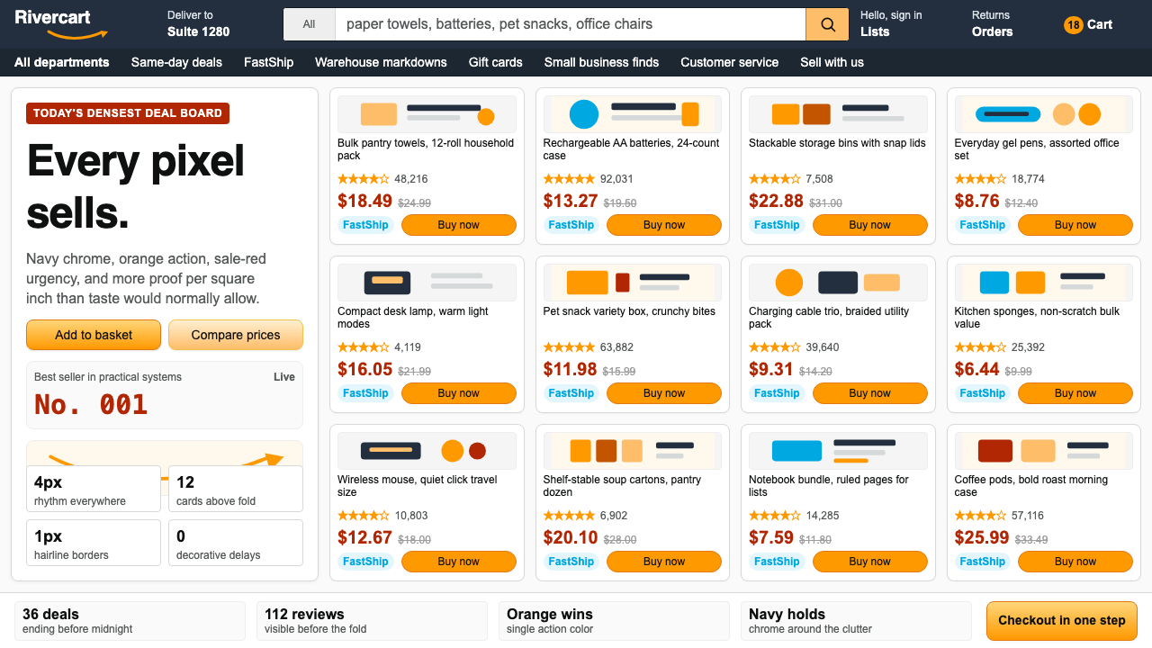Viewport: 1152px width, 648px height.
Task: Buy now the Everyday gel pens
Action: [x=1075, y=225]
